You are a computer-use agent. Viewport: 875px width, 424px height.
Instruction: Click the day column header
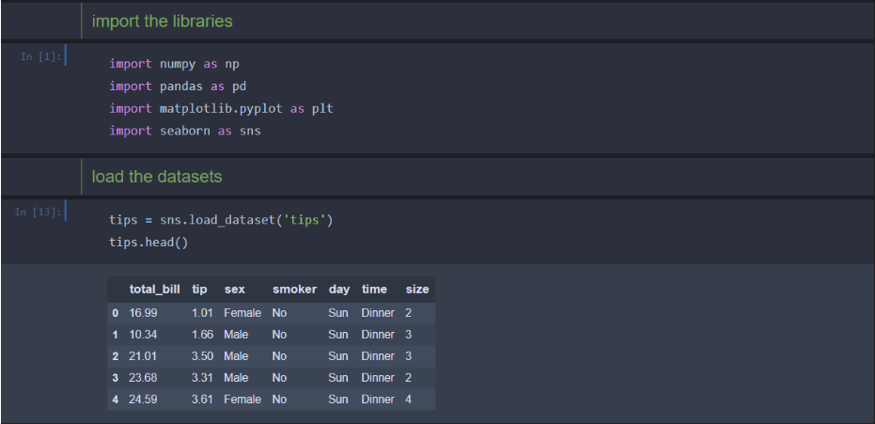point(338,290)
